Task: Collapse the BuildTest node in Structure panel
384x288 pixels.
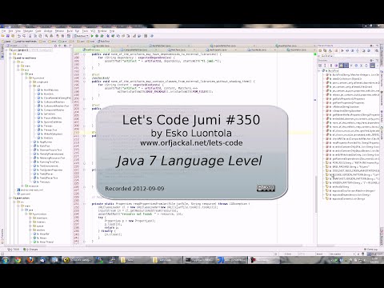Action: point(319,70)
